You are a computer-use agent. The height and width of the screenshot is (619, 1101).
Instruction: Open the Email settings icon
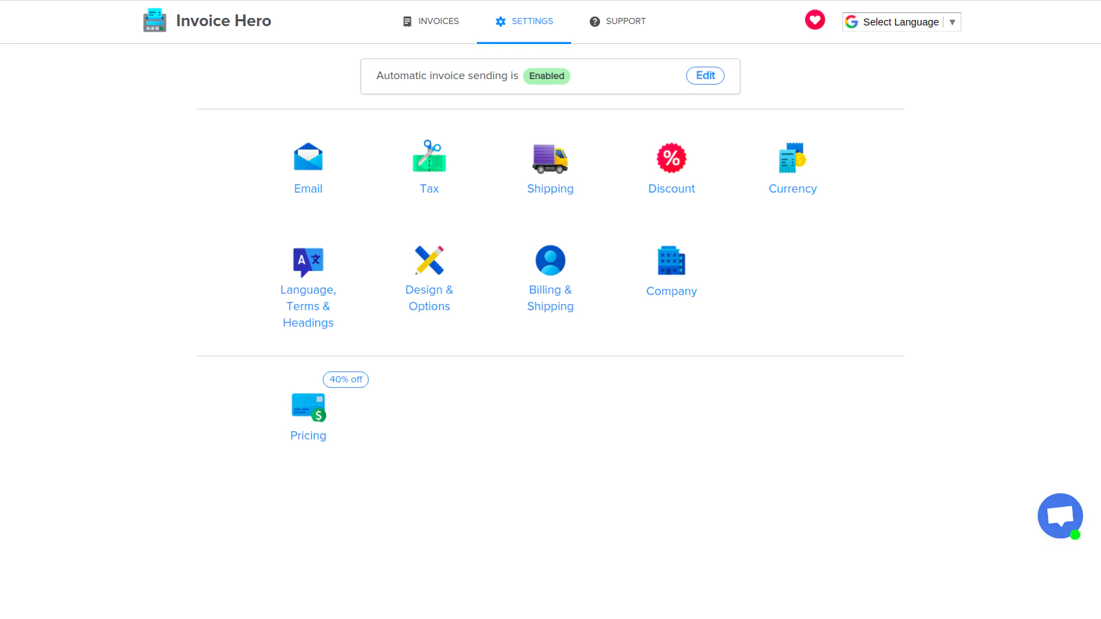(x=308, y=157)
